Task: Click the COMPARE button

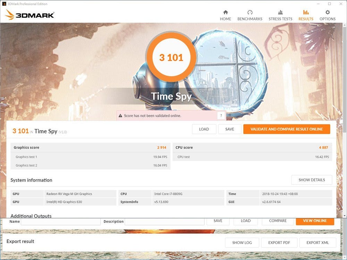Action: point(278,221)
